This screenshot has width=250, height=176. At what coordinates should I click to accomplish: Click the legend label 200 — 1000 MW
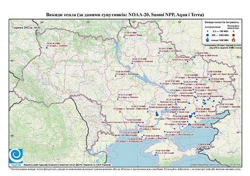coord(220,35)
